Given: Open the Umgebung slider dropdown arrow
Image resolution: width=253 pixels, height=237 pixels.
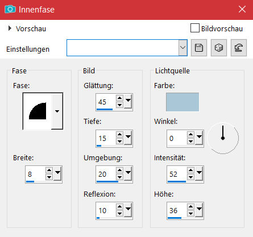Looking at the screenshot, I should pyautogui.click(x=128, y=173).
